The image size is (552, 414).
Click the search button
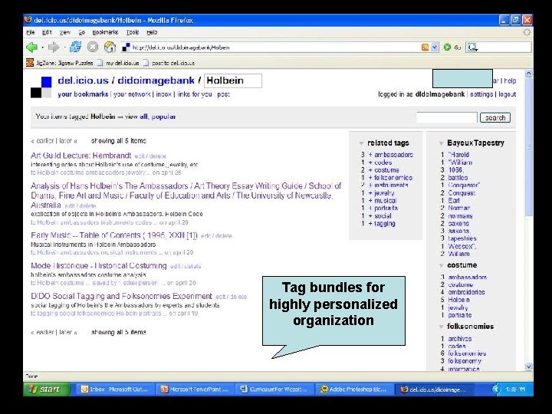tap(495, 117)
